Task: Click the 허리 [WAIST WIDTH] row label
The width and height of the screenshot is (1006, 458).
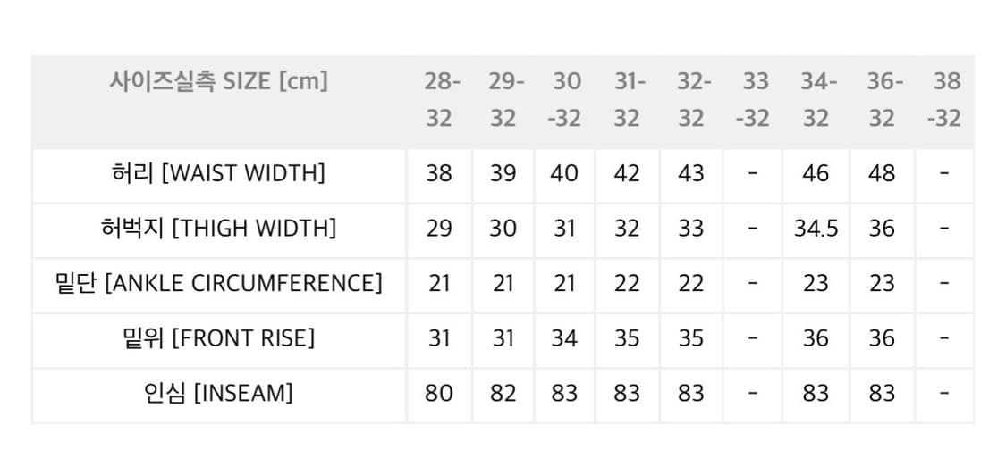Action: (x=219, y=173)
